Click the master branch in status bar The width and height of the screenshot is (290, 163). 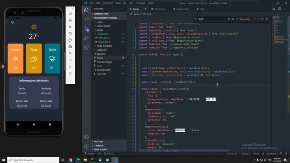pos(90,153)
